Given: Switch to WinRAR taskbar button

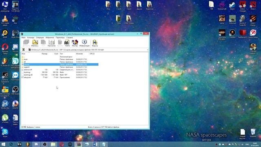Looking at the screenshot, I should (78, 144).
